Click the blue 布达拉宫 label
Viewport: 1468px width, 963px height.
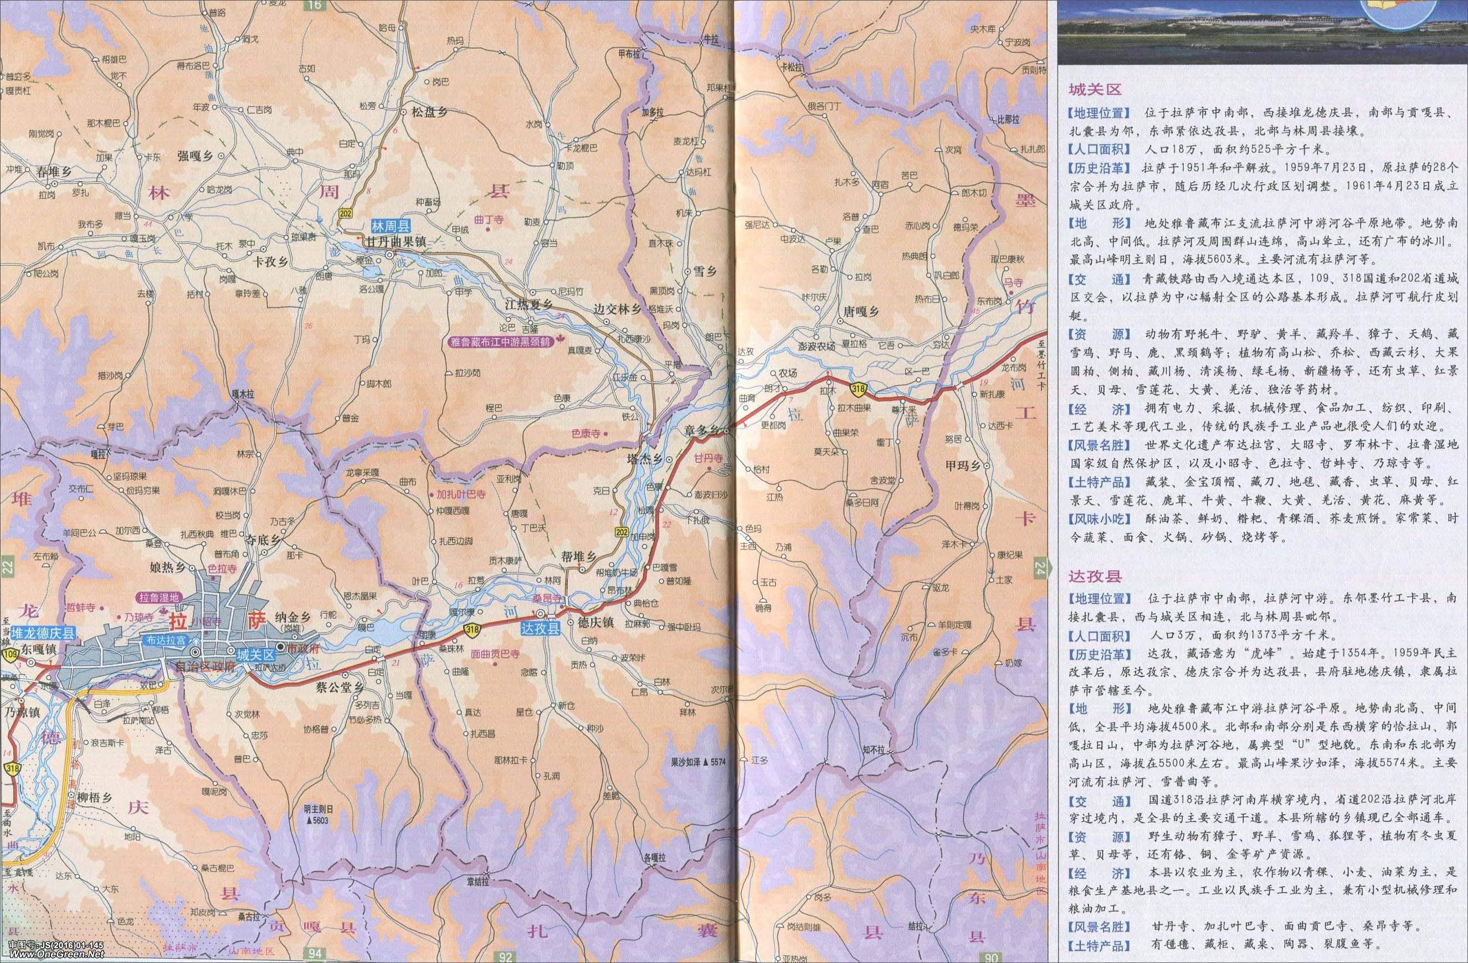click(x=166, y=640)
